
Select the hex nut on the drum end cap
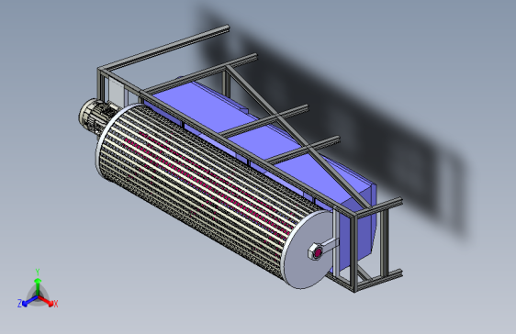click(316, 252)
